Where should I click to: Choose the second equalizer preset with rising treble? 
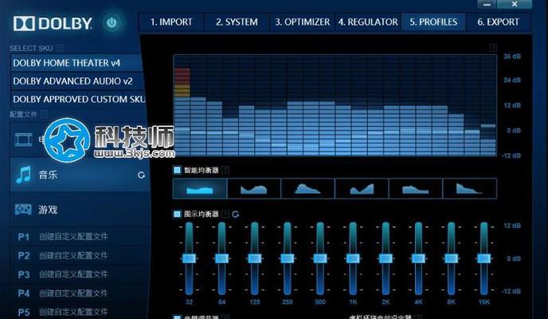point(254,188)
